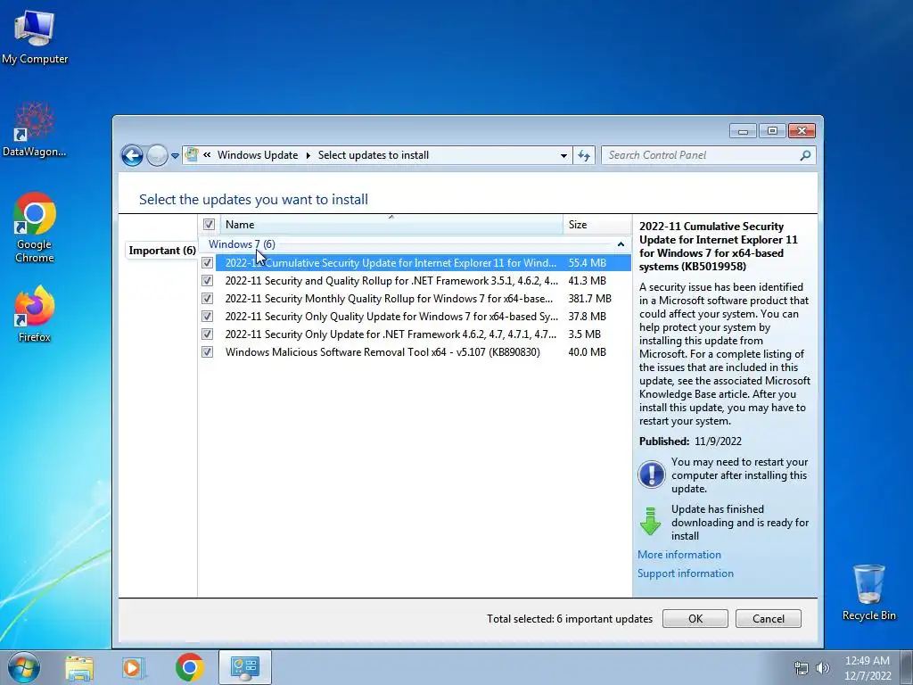Image resolution: width=913 pixels, height=685 pixels.
Task: Confirm update selection with OK
Action: coord(695,619)
